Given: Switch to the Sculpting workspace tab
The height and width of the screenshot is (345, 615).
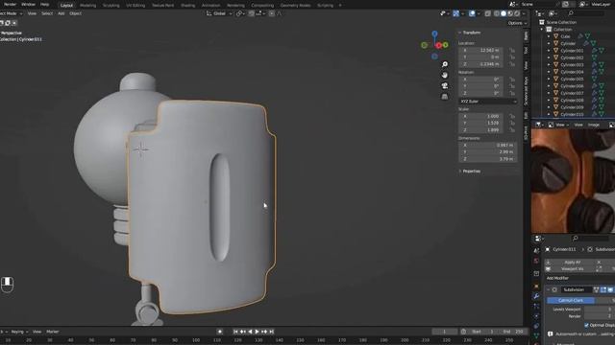Looking at the screenshot, I should [111, 6].
